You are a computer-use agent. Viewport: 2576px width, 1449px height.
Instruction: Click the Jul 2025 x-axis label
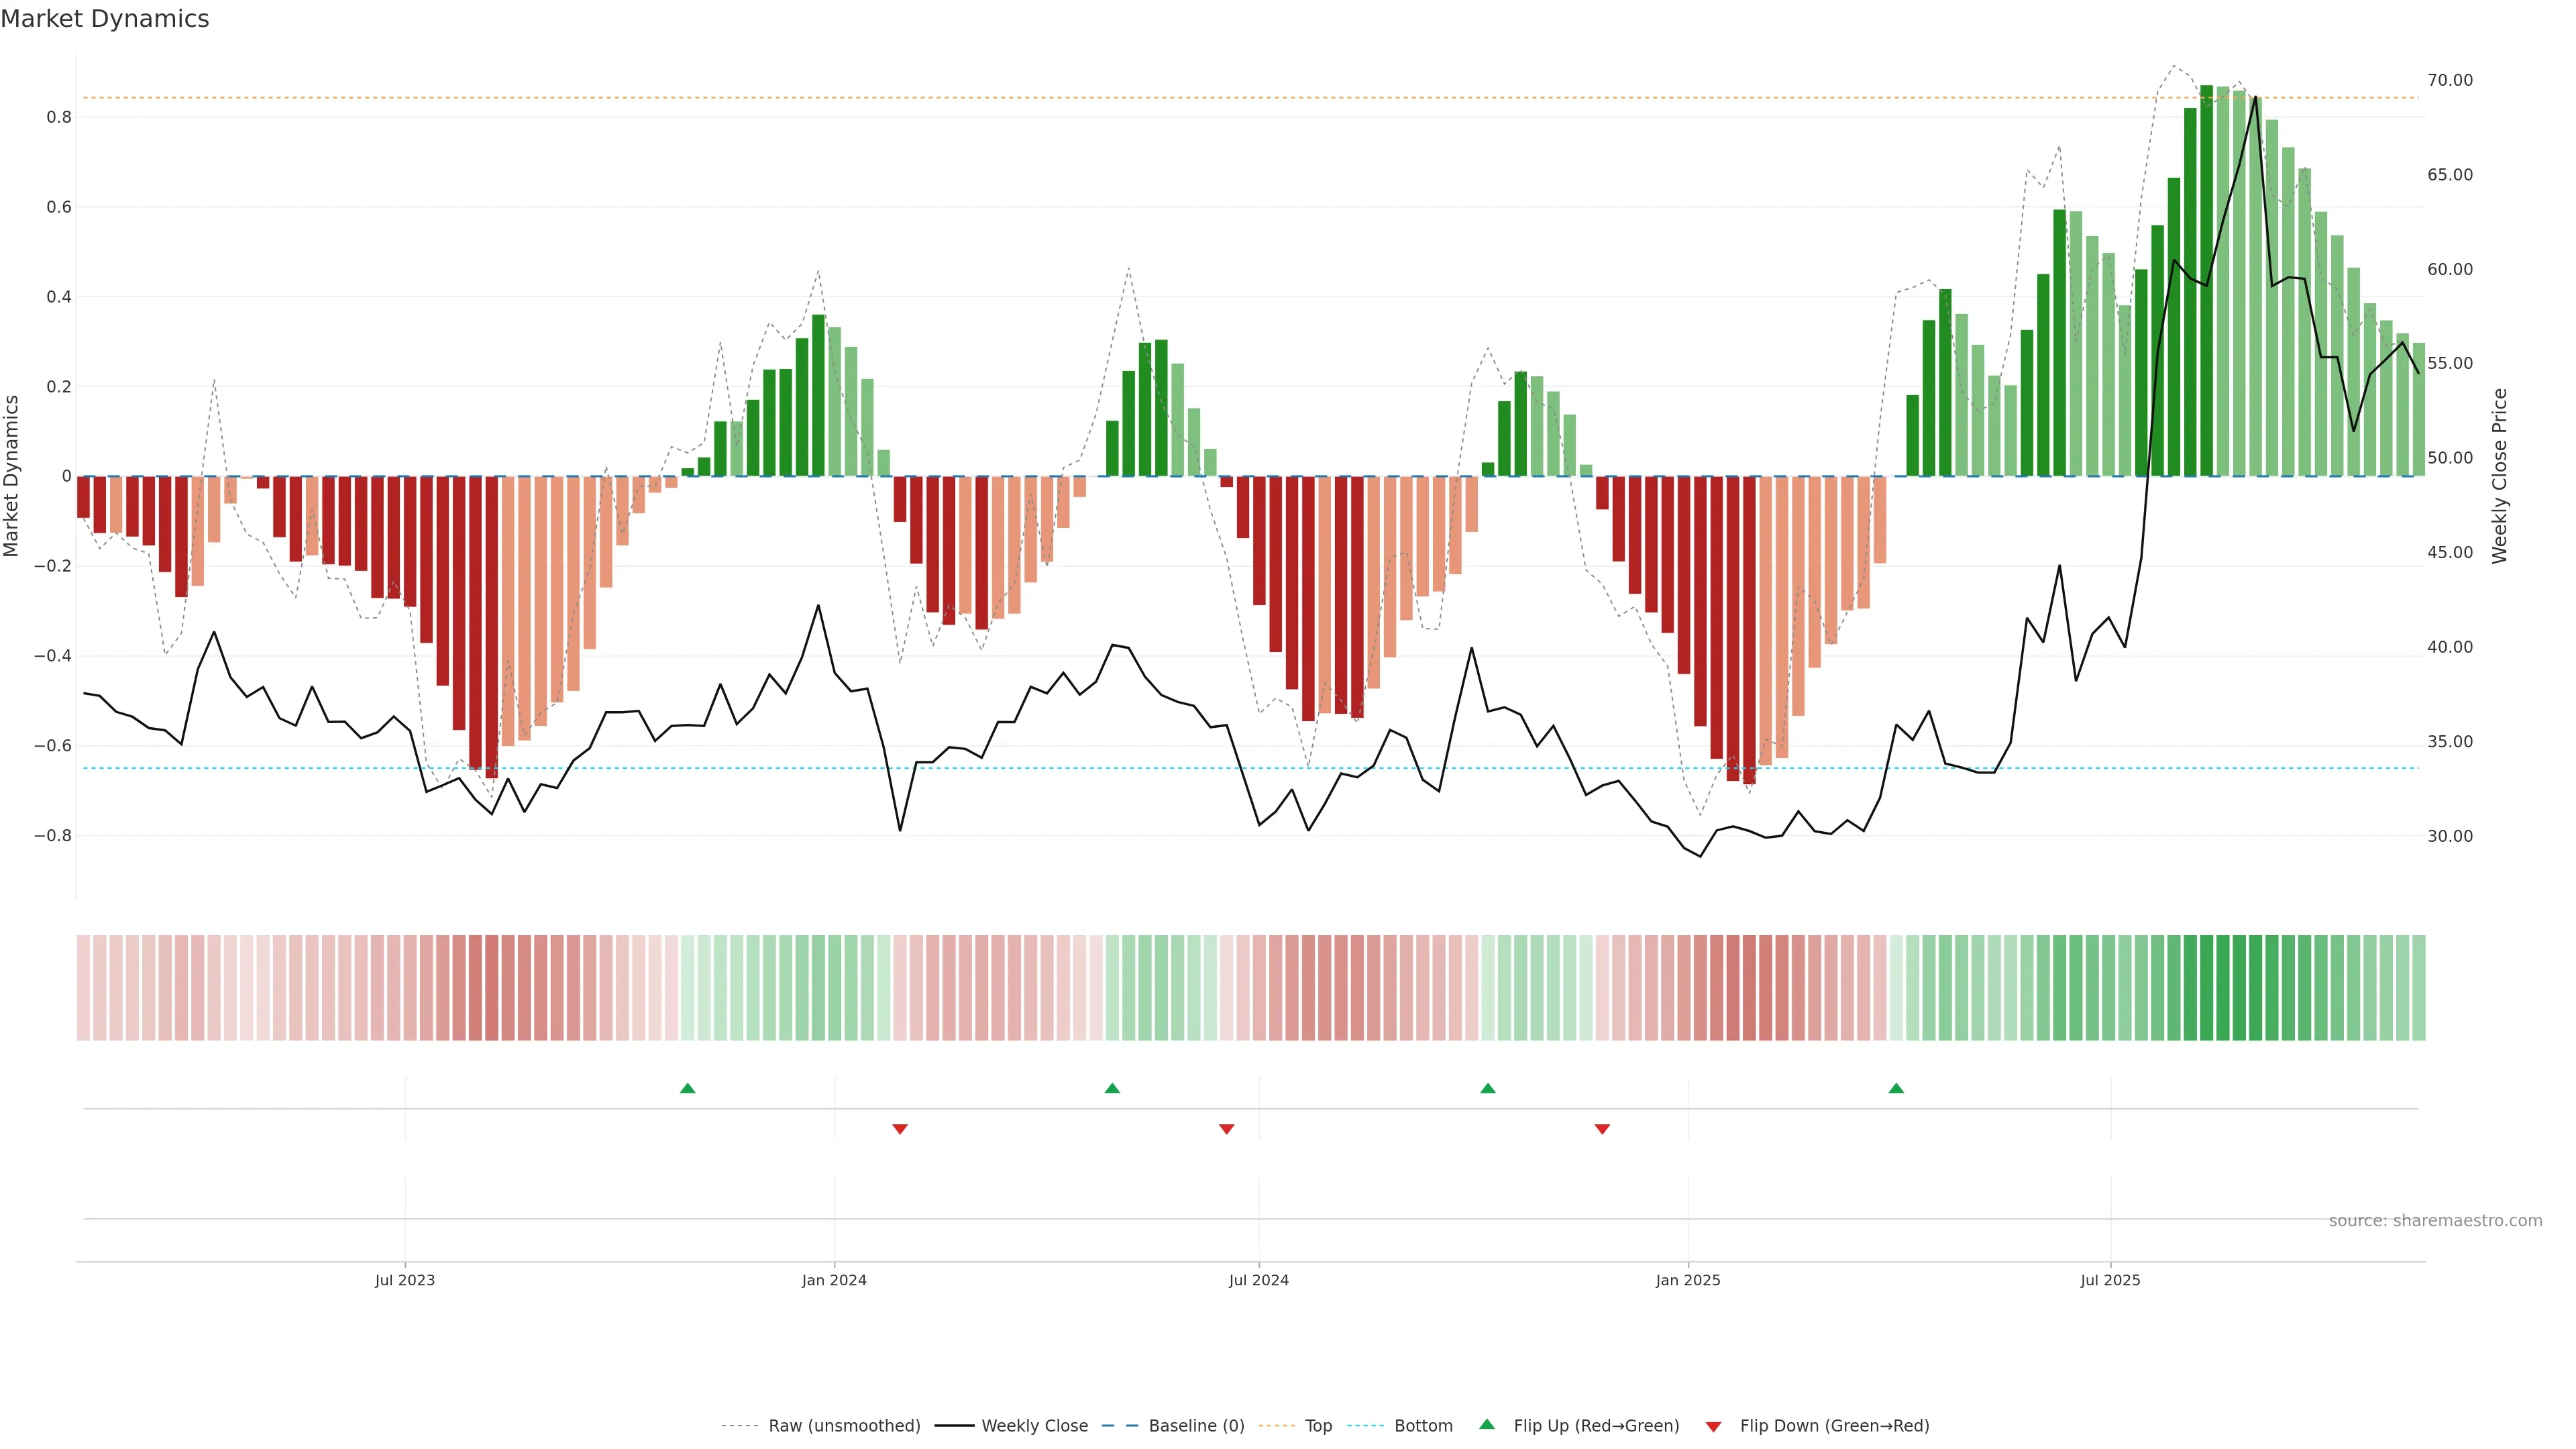pyautogui.click(x=2110, y=1280)
